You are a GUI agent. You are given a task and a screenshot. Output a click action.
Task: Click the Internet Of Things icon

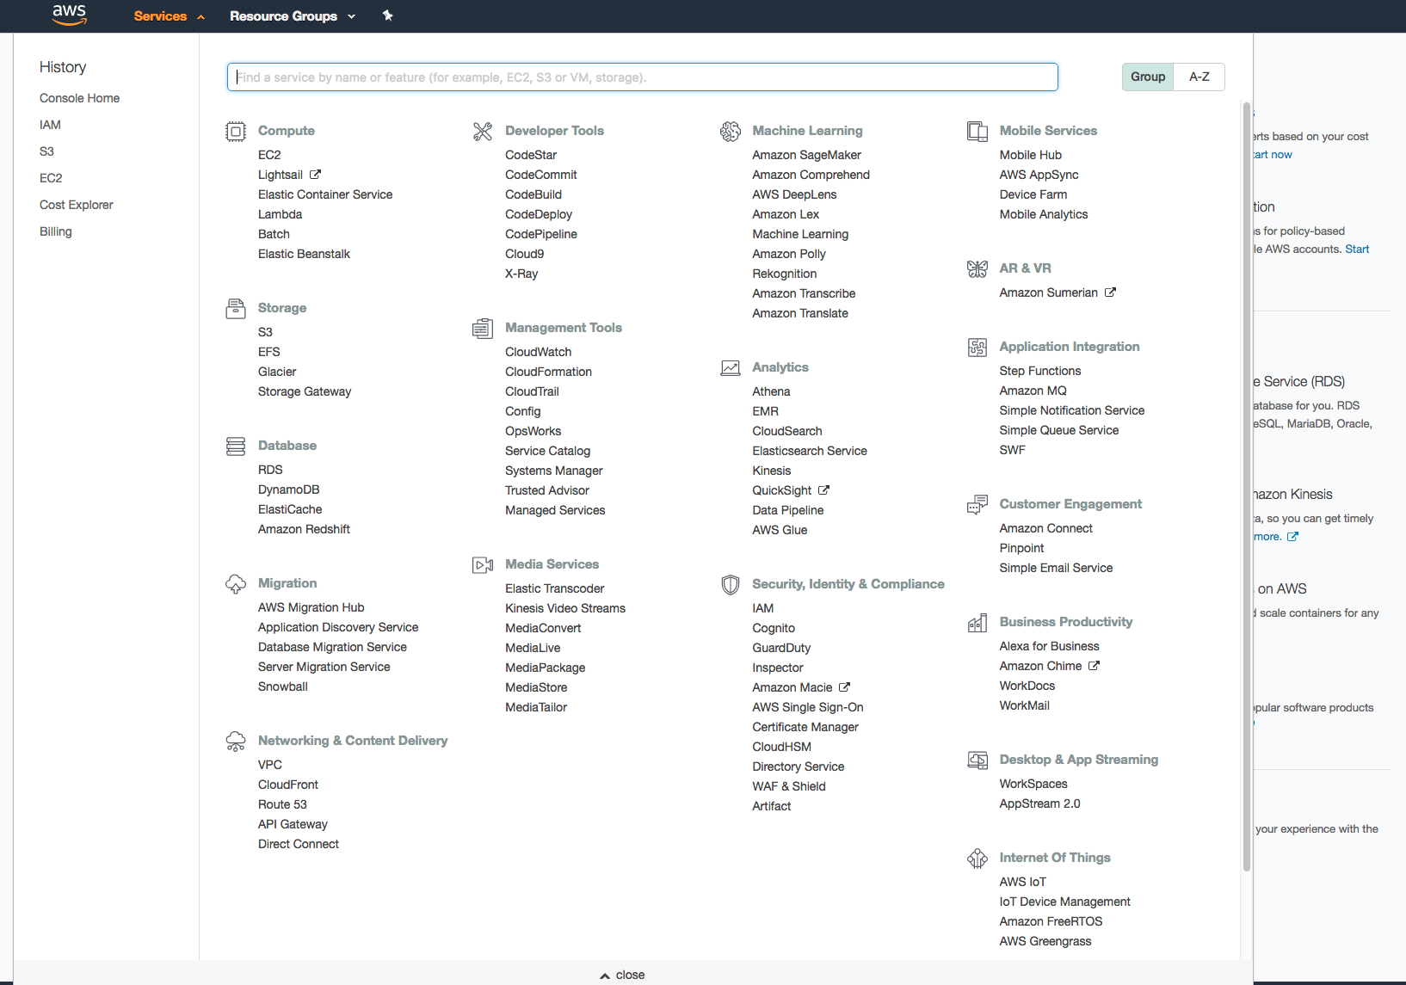coord(977,858)
